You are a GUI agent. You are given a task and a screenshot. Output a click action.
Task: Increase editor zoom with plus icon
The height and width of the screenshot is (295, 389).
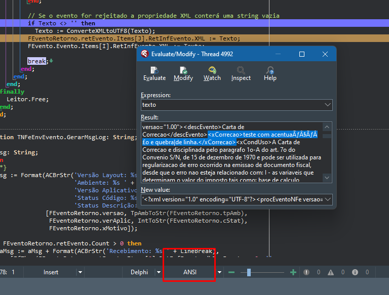point(293,272)
